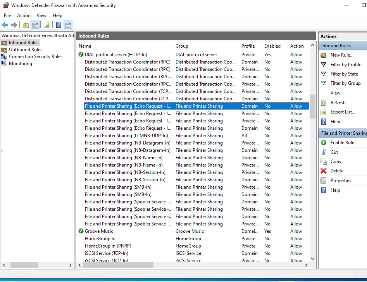The height and width of the screenshot is (282, 367).
Task: Click the Back arrow in the toolbar
Action: pos(5,25)
